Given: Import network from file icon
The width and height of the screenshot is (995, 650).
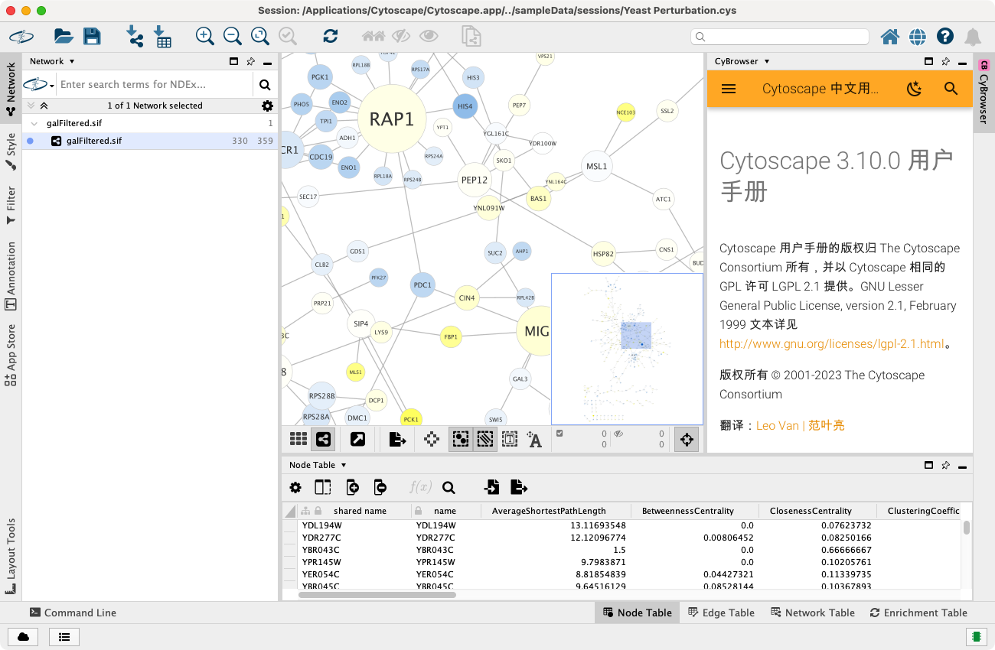Looking at the screenshot, I should coord(135,36).
